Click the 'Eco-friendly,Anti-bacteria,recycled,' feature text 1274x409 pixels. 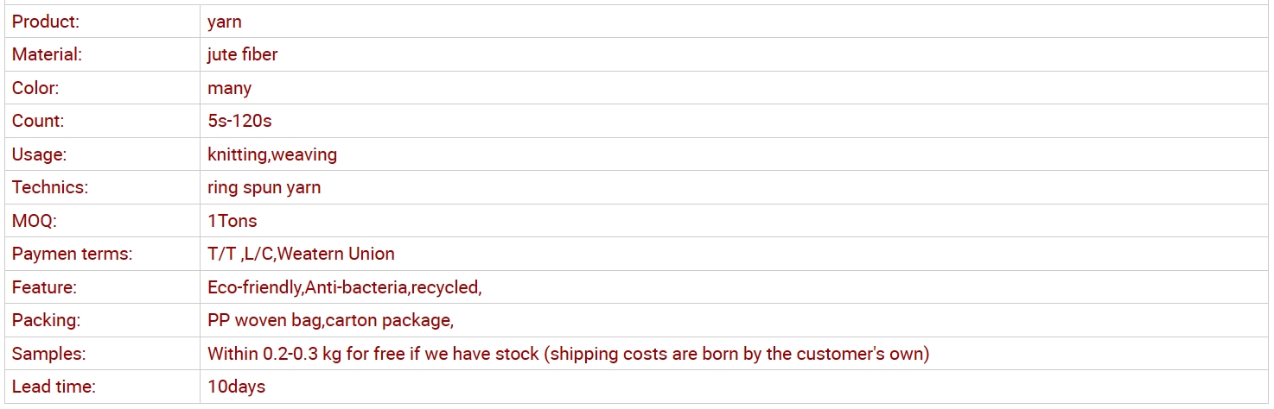coord(345,287)
